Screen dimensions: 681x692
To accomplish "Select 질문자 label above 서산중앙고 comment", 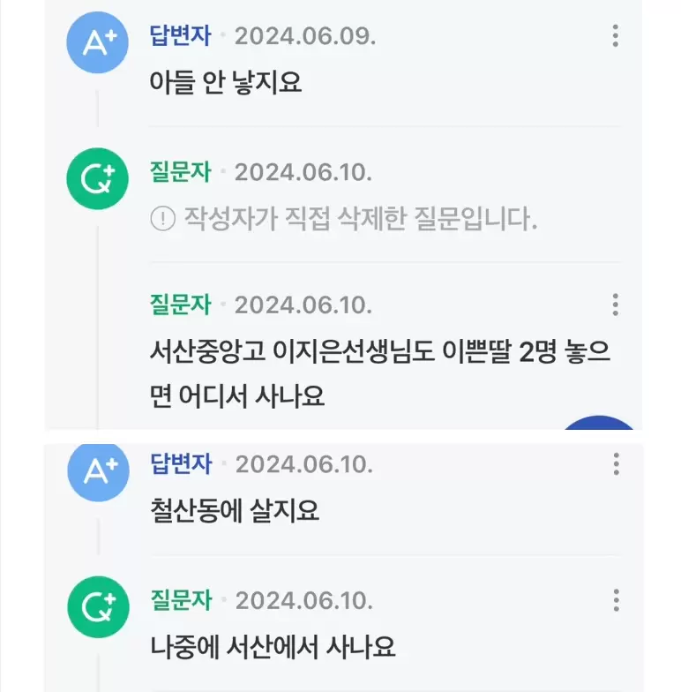I will [180, 305].
